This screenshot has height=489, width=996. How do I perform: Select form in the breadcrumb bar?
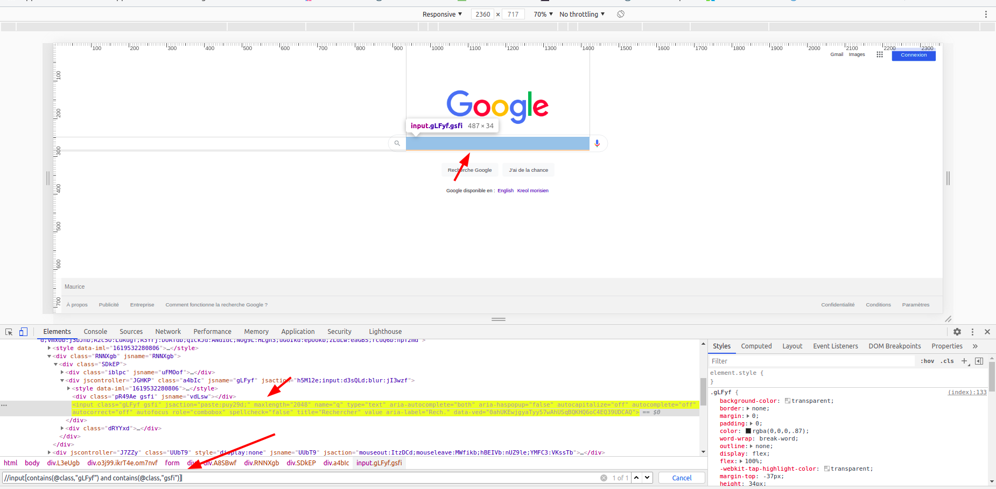172,463
